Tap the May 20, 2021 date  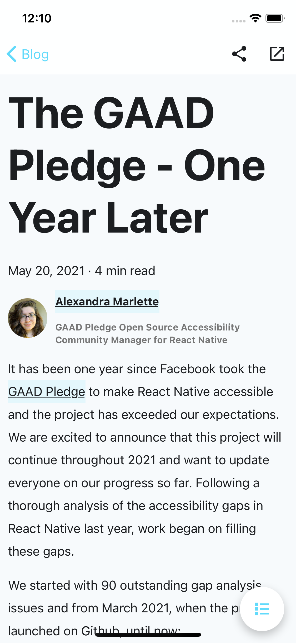coord(47,271)
